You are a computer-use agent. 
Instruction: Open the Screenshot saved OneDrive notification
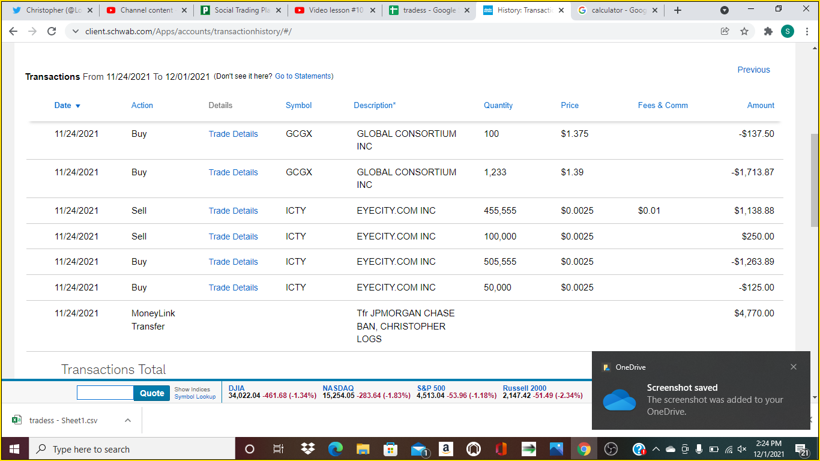(x=701, y=390)
